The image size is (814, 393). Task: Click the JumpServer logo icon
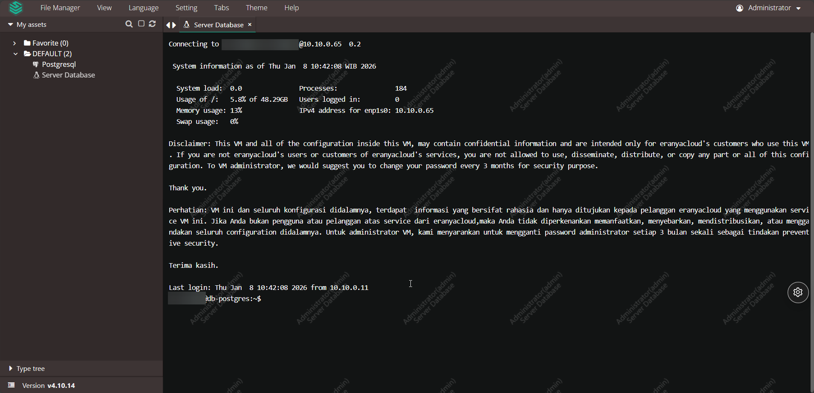coord(16,8)
